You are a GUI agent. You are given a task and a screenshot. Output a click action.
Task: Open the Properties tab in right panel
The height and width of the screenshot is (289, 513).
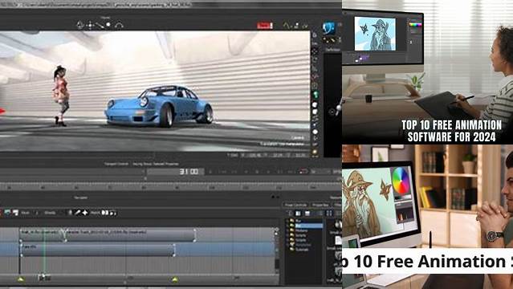pos(320,206)
